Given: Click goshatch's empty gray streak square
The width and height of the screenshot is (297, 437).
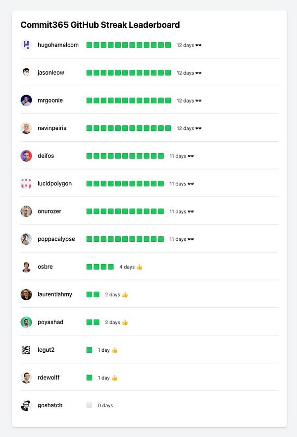Looking at the screenshot, I should [89, 405].
